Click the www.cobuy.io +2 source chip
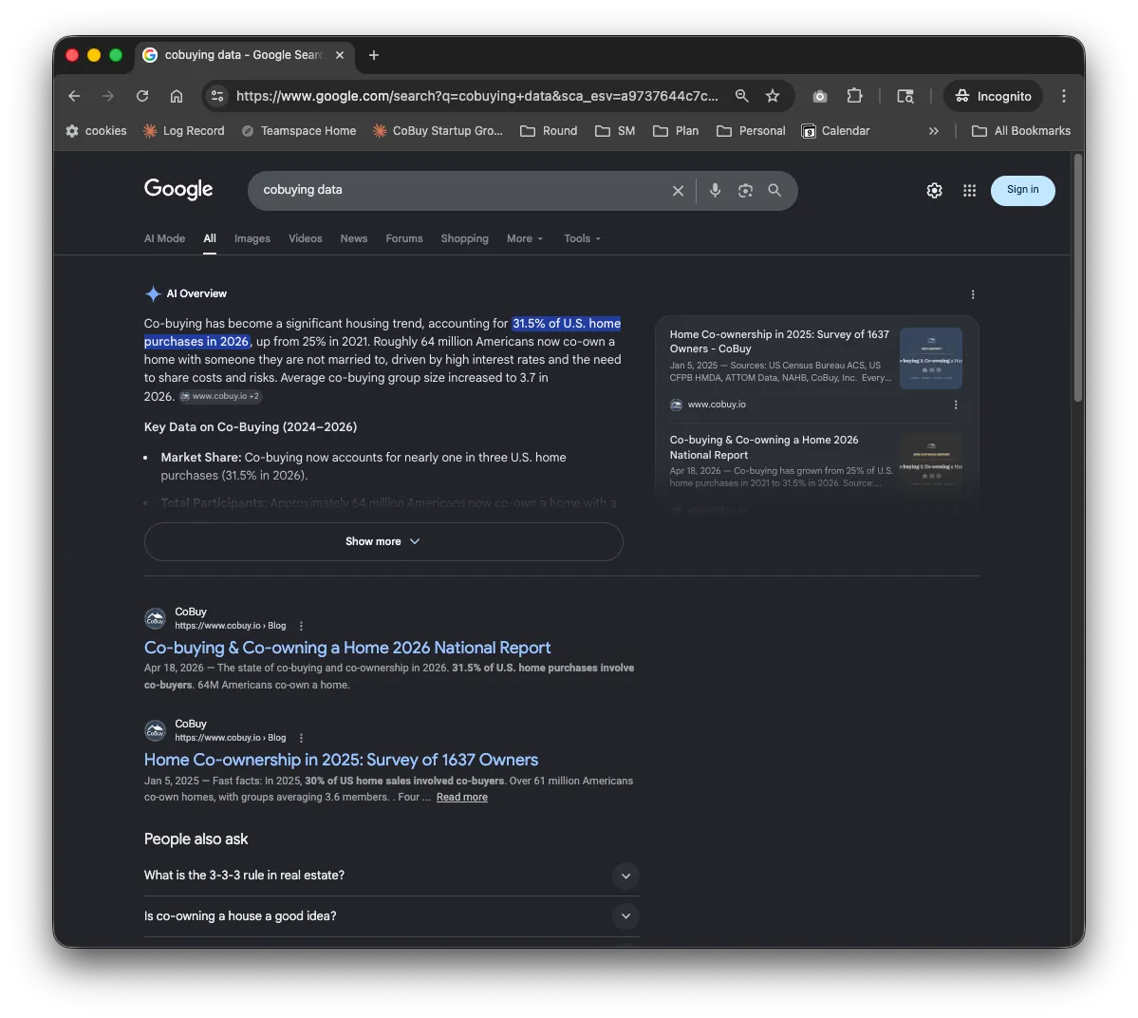 coord(220,396)
